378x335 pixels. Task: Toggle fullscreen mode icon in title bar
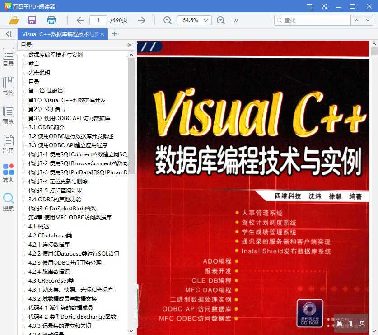point(324,6)
